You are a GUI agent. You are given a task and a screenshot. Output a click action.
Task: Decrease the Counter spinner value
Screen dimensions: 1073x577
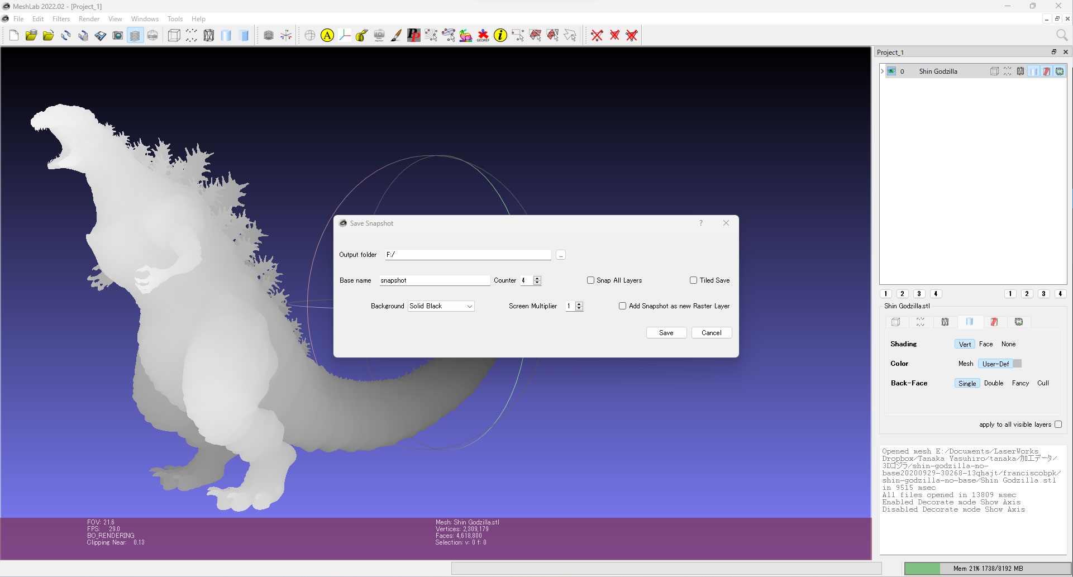[x=537, y=283]
